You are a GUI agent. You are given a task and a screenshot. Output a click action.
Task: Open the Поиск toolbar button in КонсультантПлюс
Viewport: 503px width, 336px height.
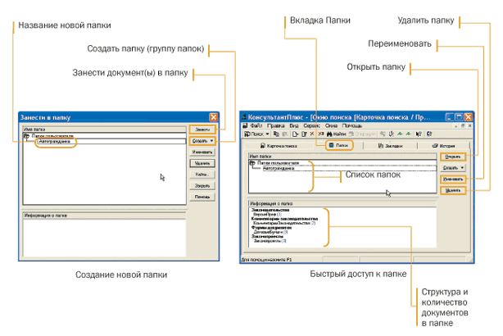(x=254, y=134)
